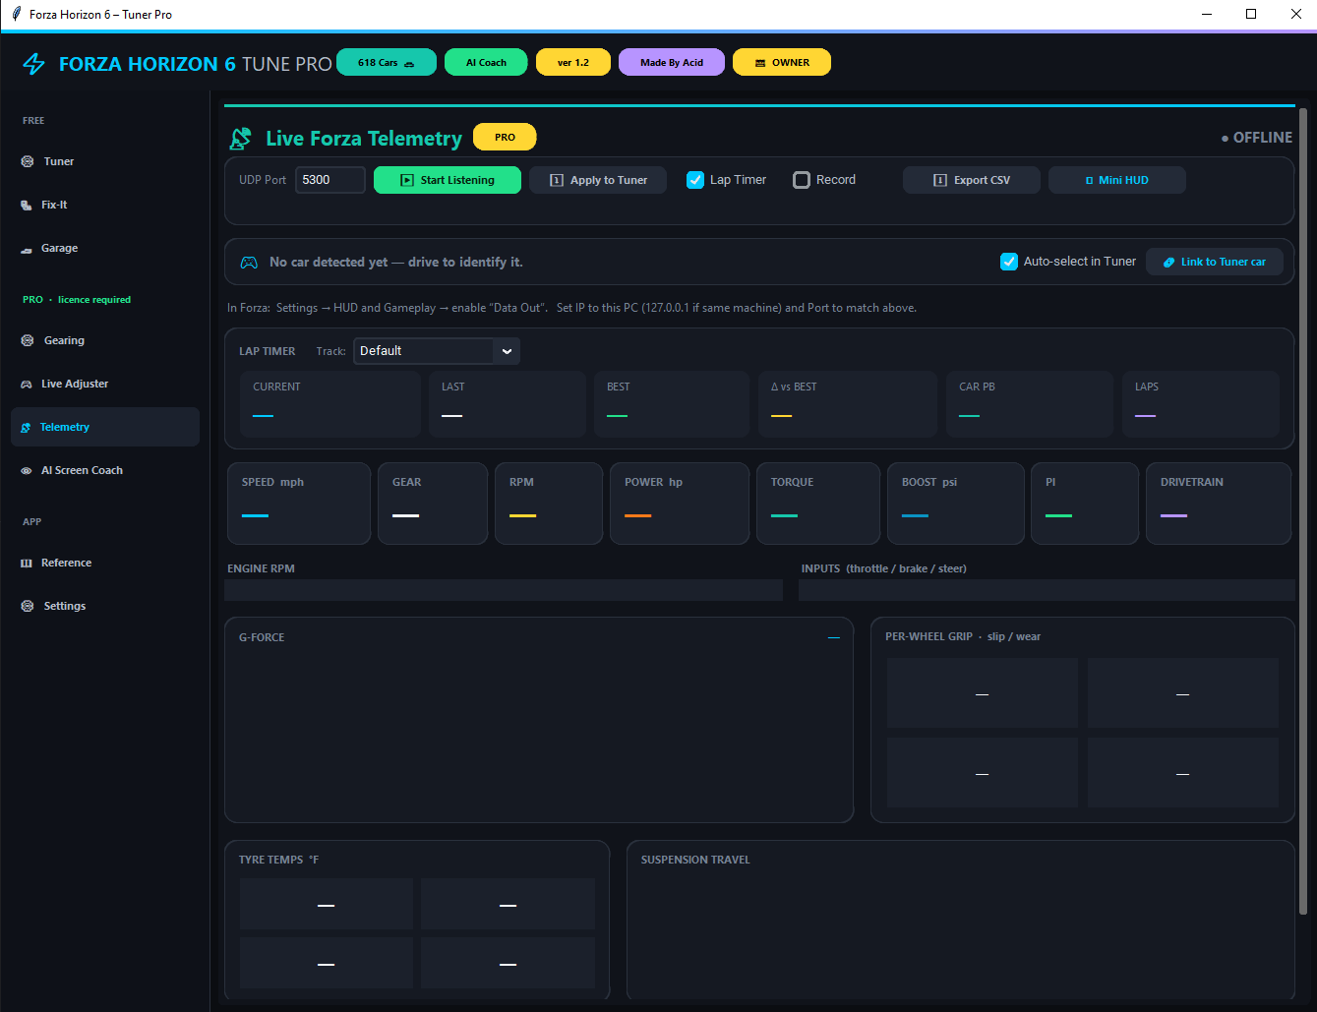Click the OWNER badge
The image size is (1317, 1012).
[x=782, y=62]
